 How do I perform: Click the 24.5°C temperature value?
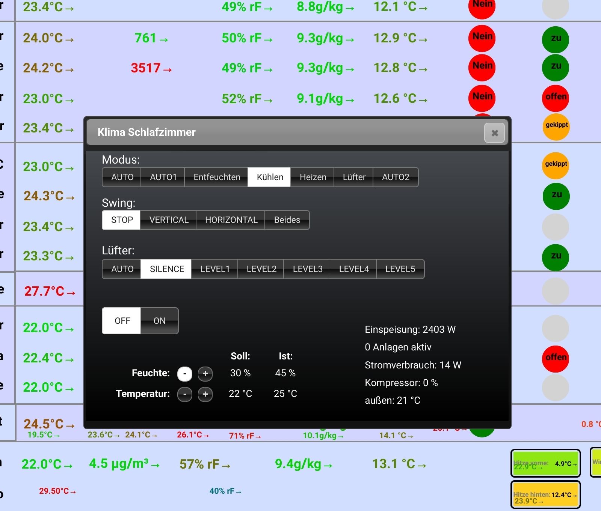click(49, 424)
